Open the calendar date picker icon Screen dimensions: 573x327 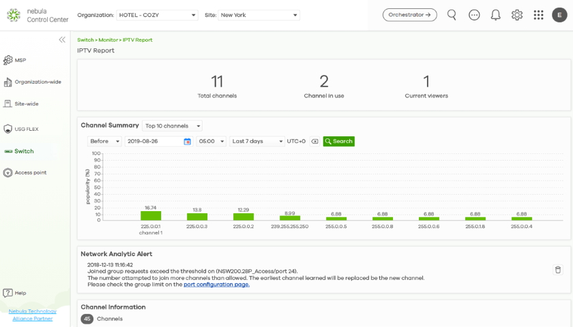[187, 141]
